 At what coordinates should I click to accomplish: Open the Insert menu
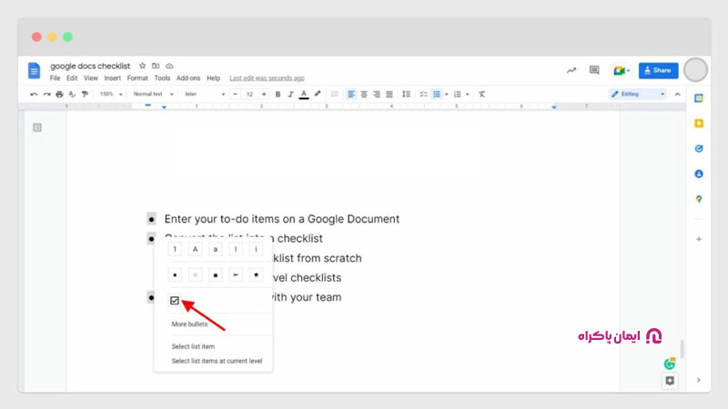point(111,78)
